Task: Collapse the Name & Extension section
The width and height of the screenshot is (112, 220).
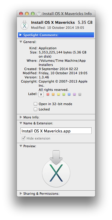Action: 21,123
